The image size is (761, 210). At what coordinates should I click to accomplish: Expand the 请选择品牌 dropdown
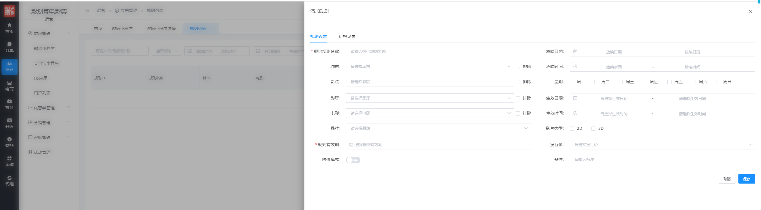pyautogui.click(x=438, y=128)
